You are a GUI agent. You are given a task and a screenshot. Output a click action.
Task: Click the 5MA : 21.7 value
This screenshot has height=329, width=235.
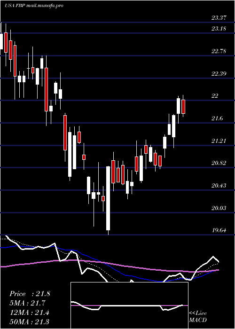(x=28, y=303)
